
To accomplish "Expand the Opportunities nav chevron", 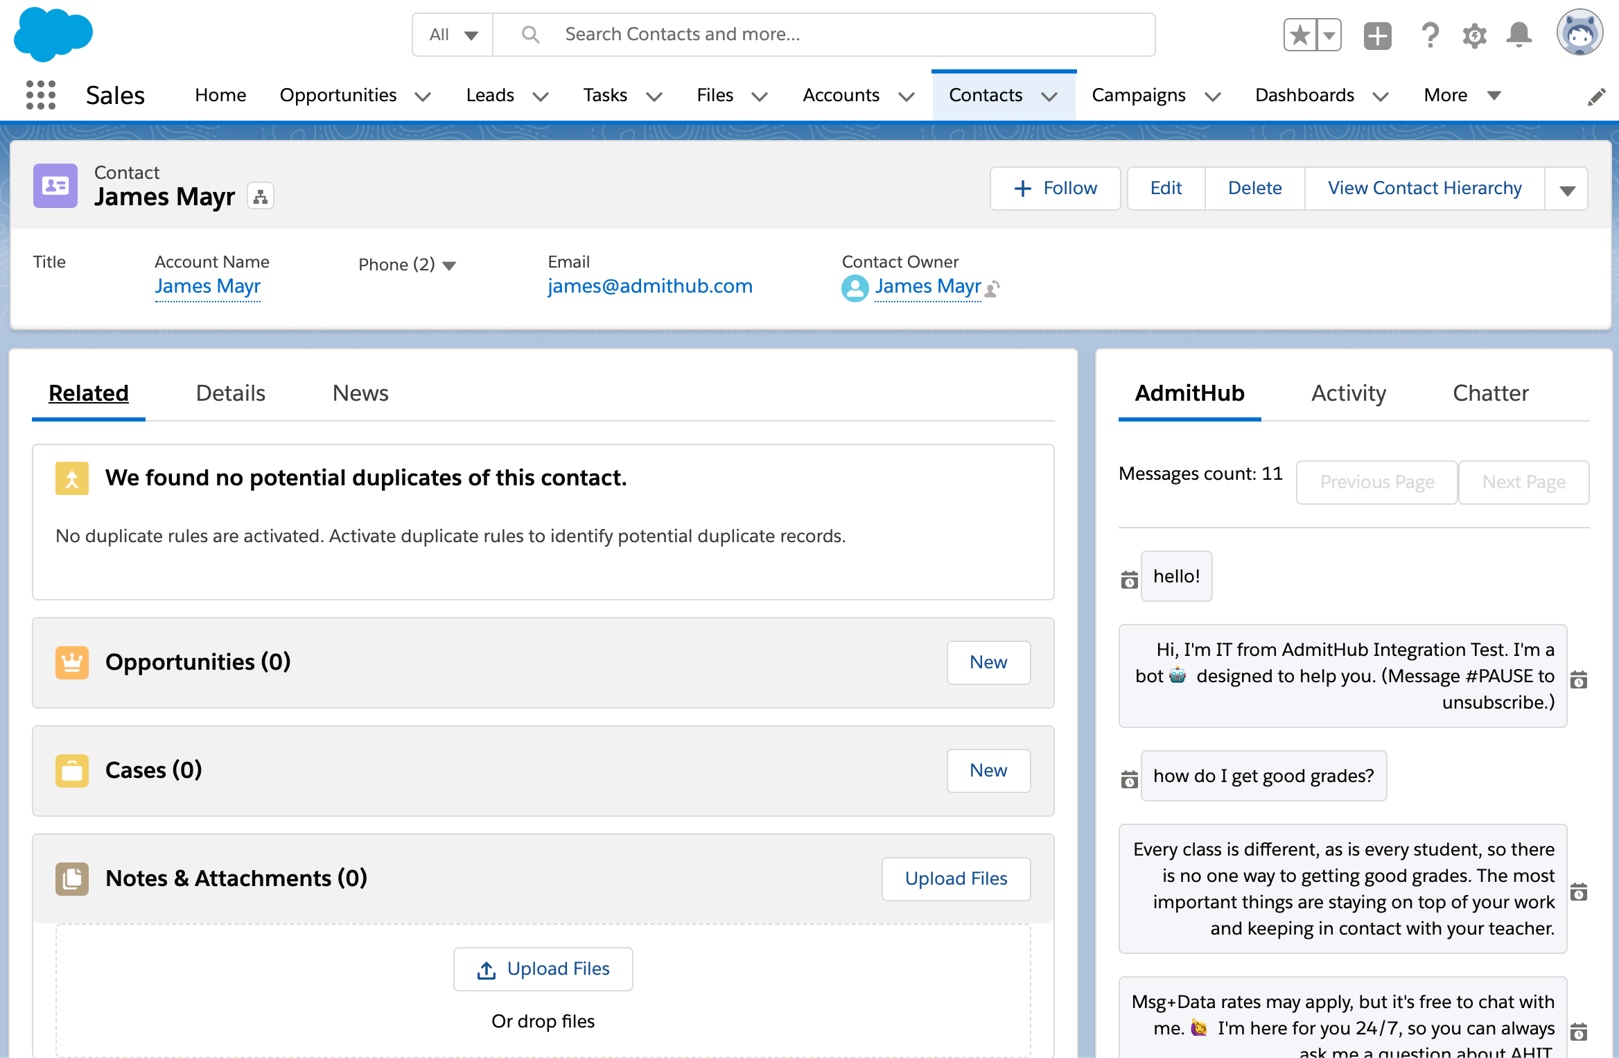I will coord(423,96).
